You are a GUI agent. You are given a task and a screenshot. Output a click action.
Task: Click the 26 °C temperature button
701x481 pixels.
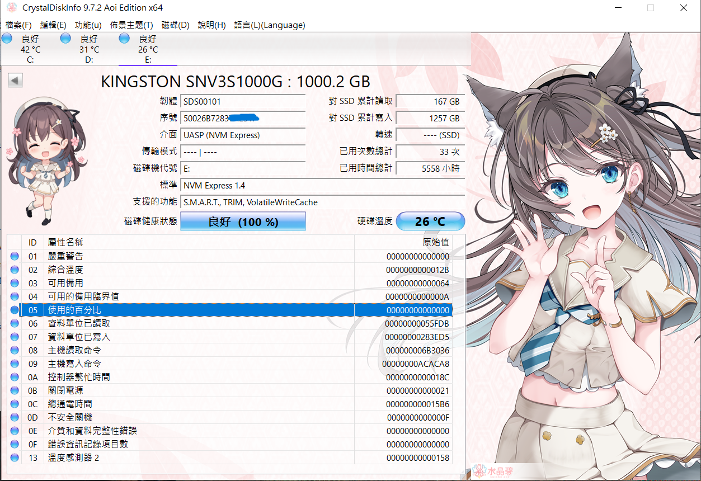(430, 221)
